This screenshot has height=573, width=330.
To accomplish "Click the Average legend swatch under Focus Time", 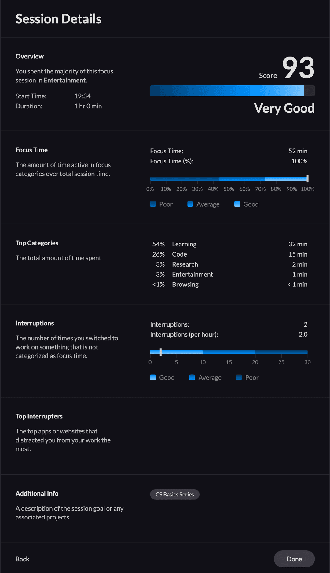I will pyautogui.click(x=190, y=204).
